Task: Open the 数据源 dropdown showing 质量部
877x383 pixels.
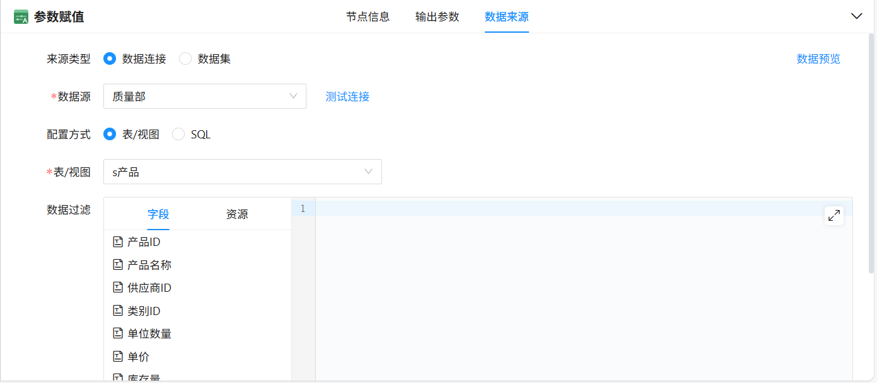Action: [x=205, y=96]
